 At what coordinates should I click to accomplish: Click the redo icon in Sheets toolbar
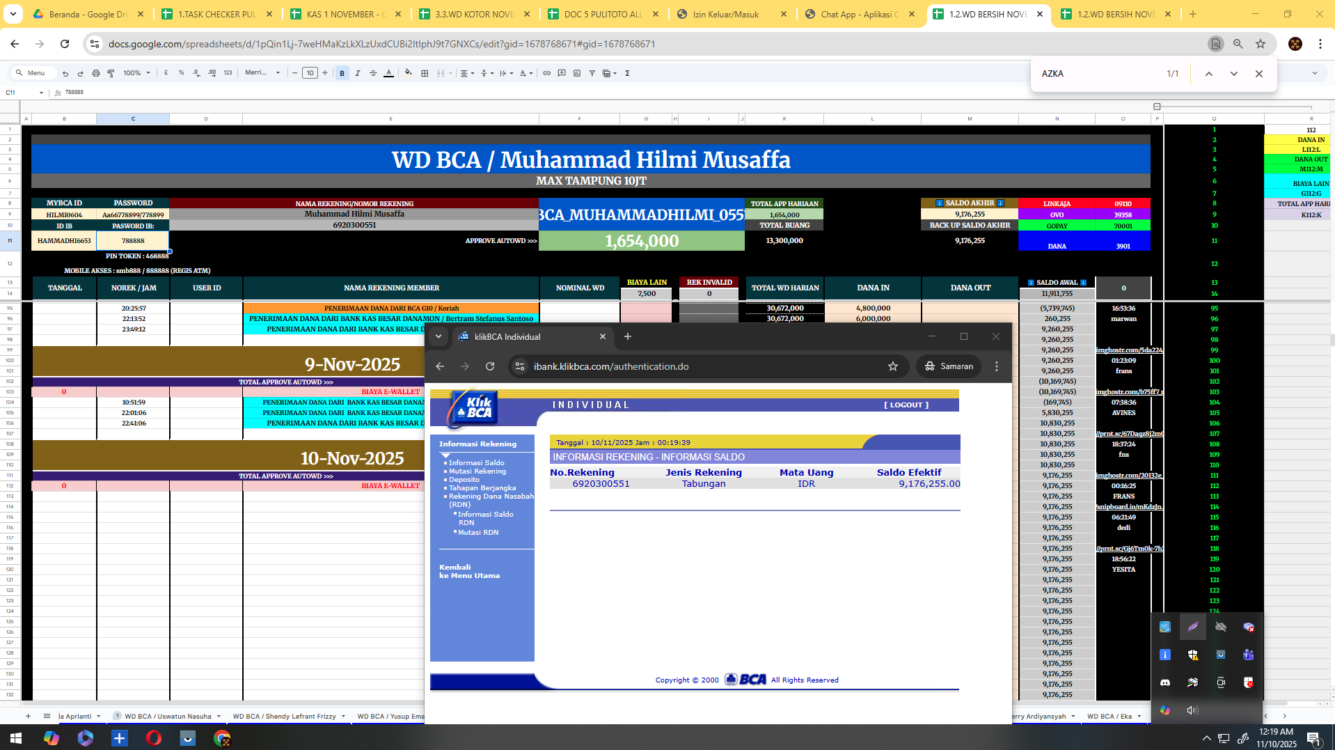80,73
